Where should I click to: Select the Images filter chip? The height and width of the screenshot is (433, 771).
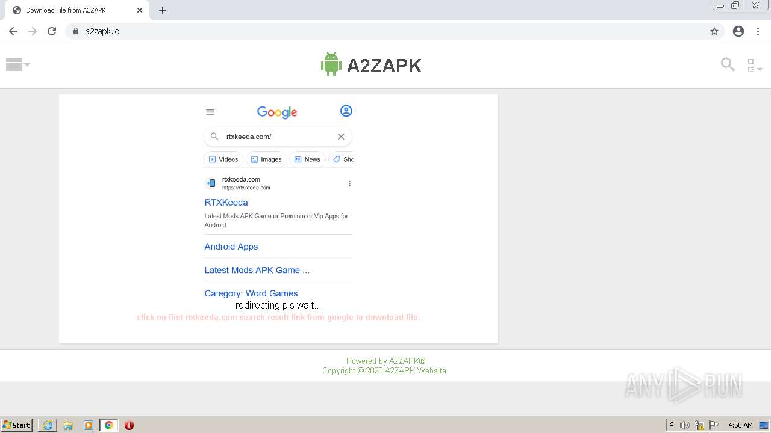point(266,159)
